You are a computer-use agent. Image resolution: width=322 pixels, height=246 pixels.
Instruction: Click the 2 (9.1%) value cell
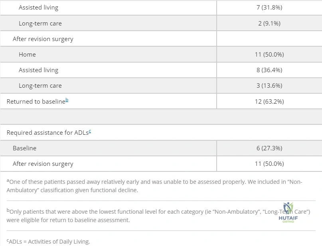tap(269, 24)
